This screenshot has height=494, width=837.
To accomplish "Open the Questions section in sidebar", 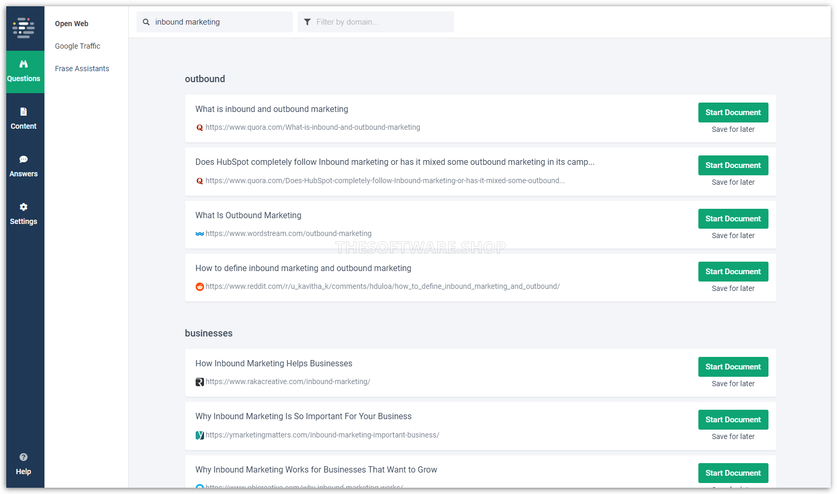I will click(24, 72).
